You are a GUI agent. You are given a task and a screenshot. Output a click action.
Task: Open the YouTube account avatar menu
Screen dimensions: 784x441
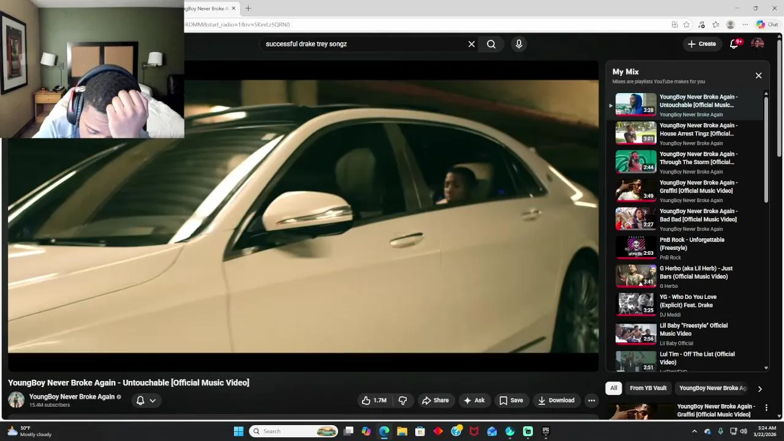(758, 43)
